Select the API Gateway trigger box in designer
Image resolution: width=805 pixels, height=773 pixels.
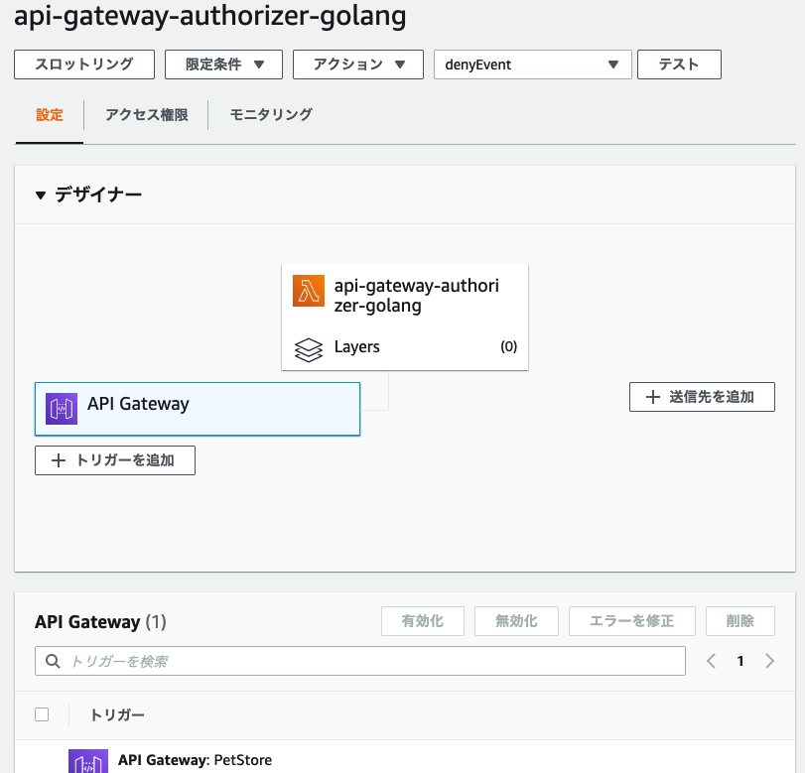point(198,409)
